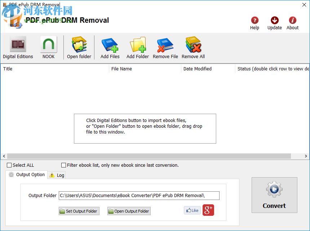This screenshot has width=310, height=231.
Task: Select the NOOK import option
Action: [48, 47]
